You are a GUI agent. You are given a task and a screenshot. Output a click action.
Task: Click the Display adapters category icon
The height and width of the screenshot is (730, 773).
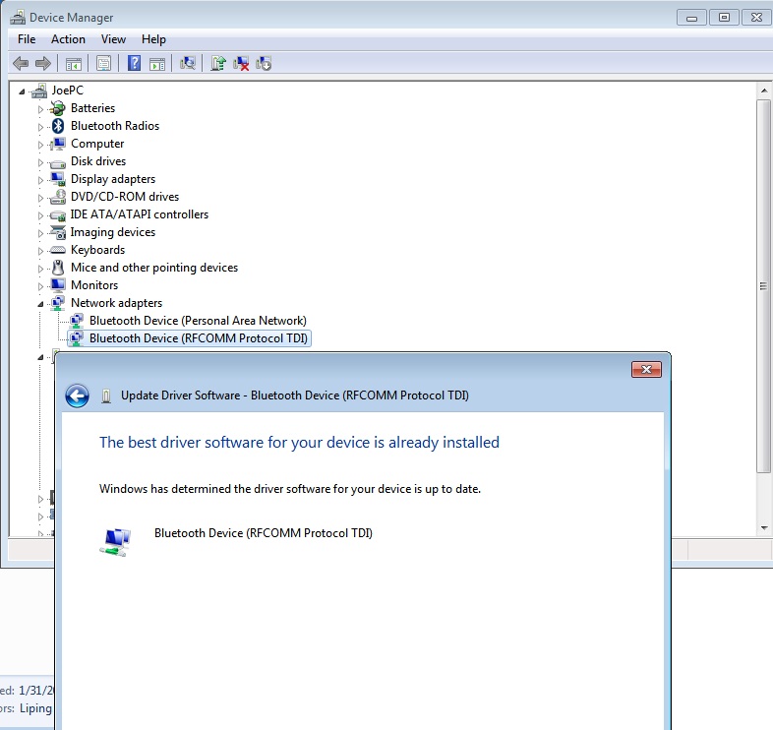pyautogui.click(x=58, y=179)
